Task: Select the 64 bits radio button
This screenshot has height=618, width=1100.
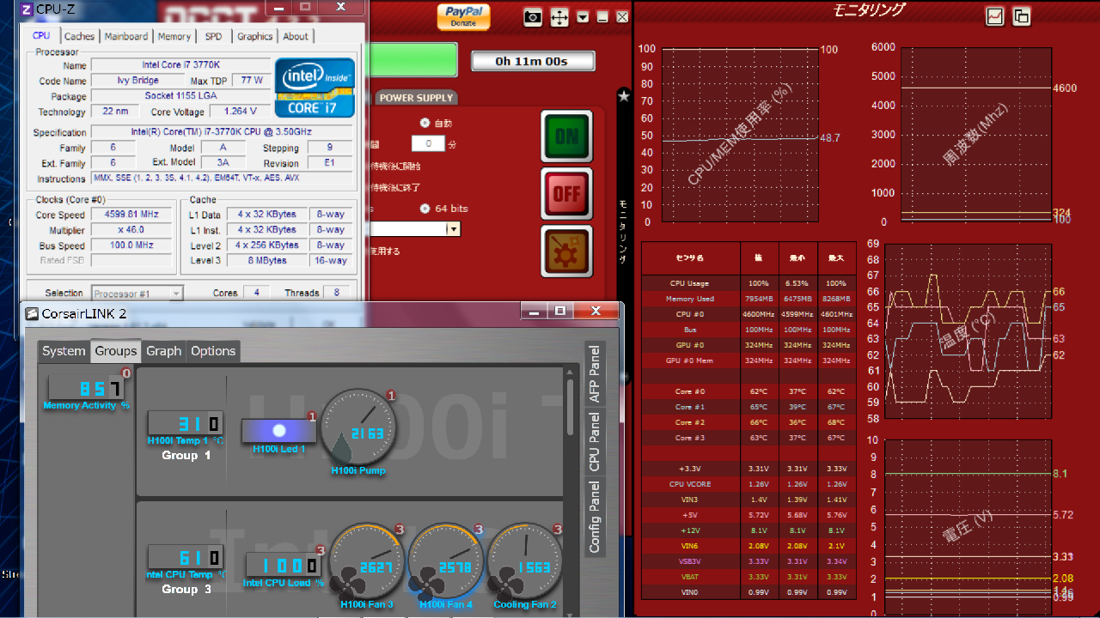Action: coord(425,209)
